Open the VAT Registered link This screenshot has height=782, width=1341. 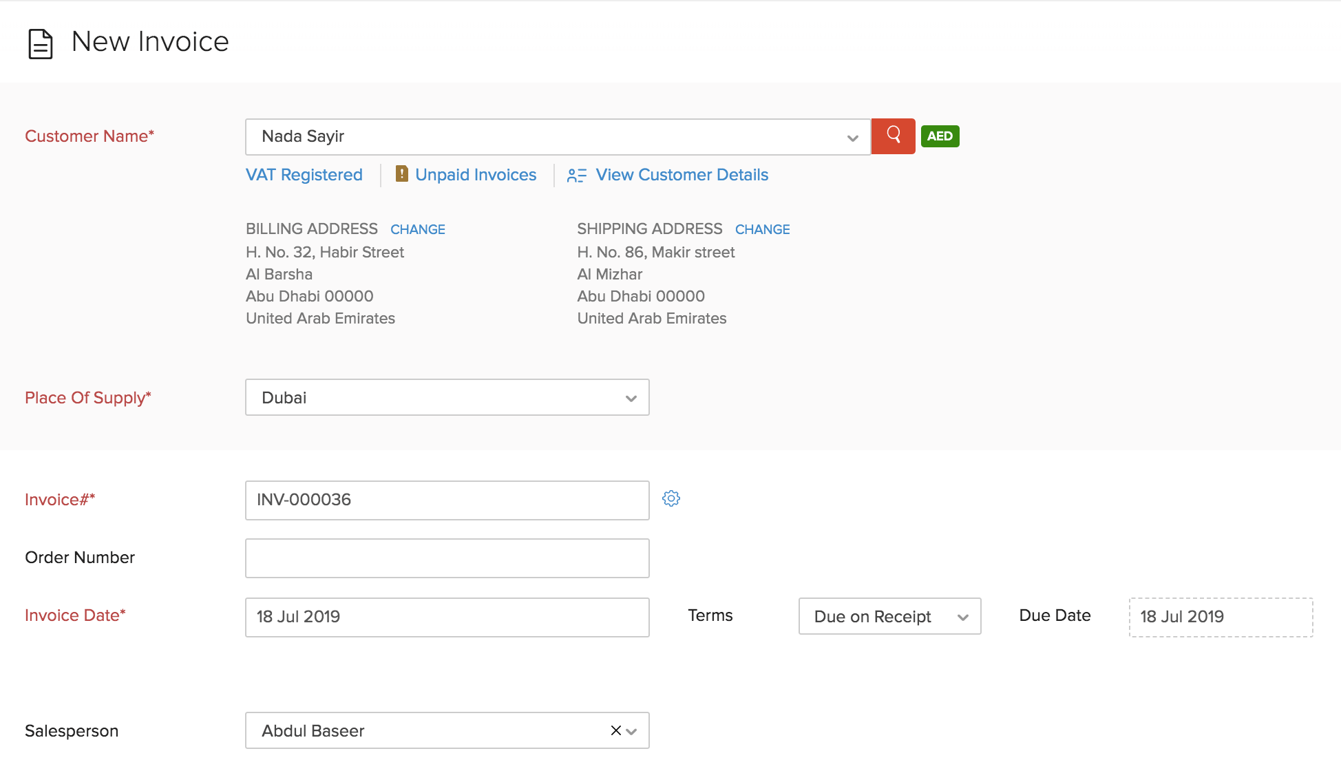click(304, 175)
